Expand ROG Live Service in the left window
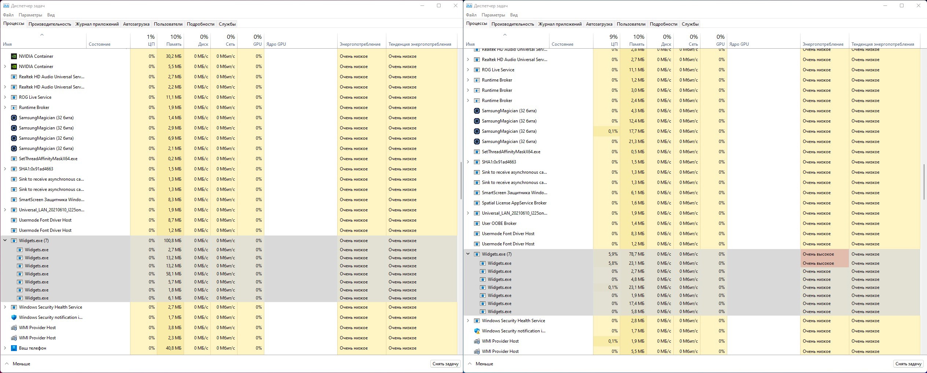Image resolution: width=927 pixels, height=373 pixels. 5,97
